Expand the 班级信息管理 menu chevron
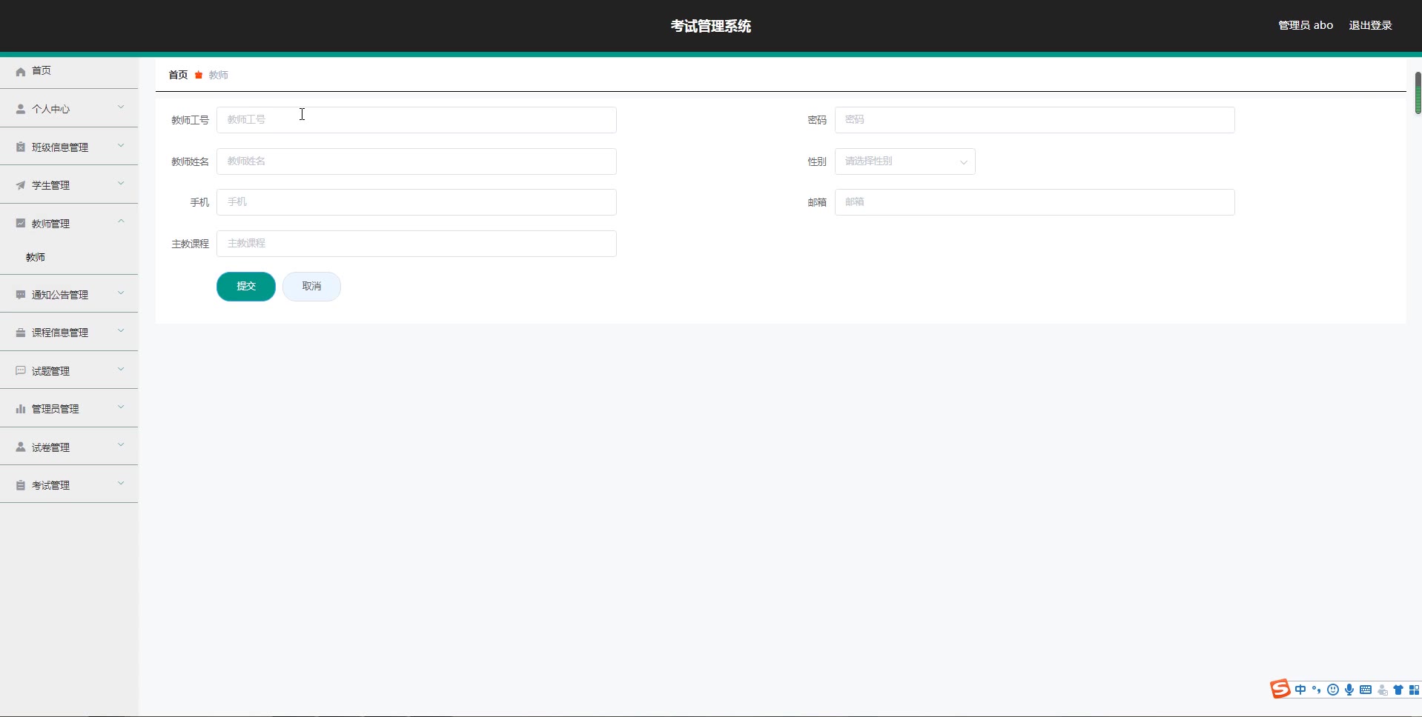 [x=121, y=146]
